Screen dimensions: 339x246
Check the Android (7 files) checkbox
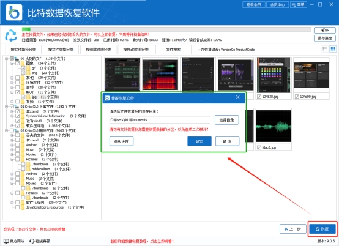18,145
